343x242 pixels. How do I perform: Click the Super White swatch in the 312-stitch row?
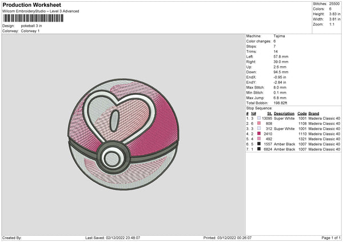tap(259, 128)
